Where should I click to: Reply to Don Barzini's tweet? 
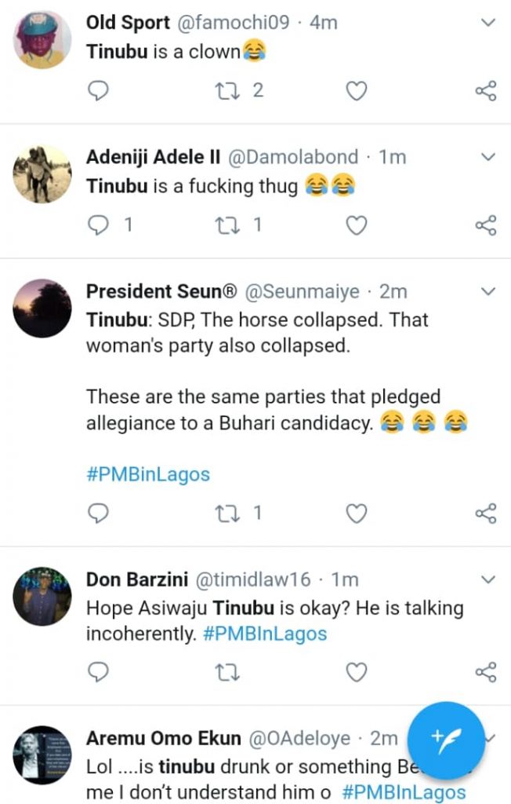tap(97, 672)
